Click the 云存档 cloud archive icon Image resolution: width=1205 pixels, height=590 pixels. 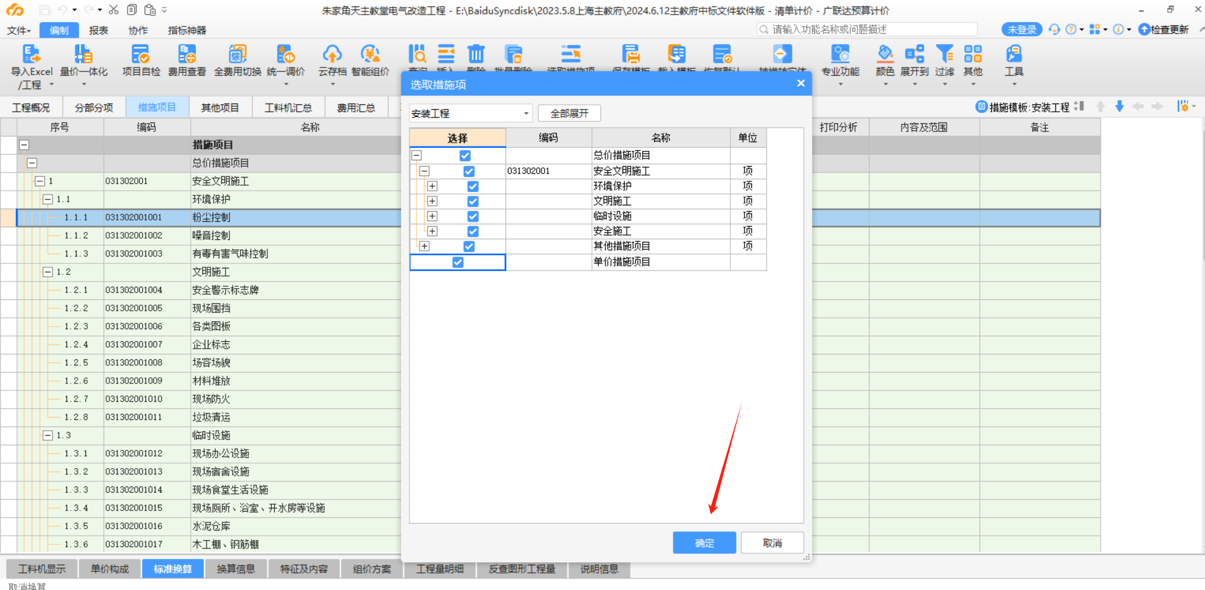[332, 54]
